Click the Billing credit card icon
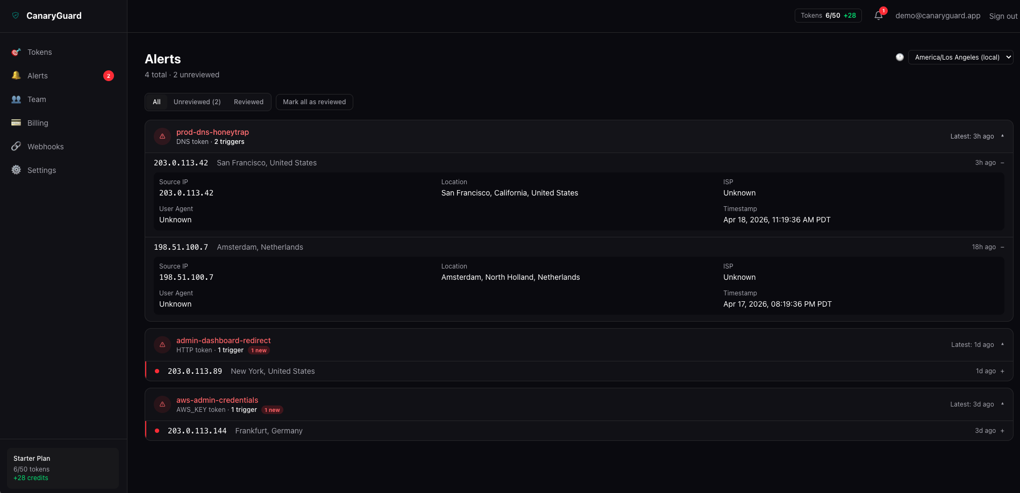This screenshot has height=493, width=1020. point(16,122)
